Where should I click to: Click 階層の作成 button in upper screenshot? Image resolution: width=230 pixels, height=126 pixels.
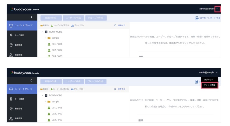tap(51, 18)
